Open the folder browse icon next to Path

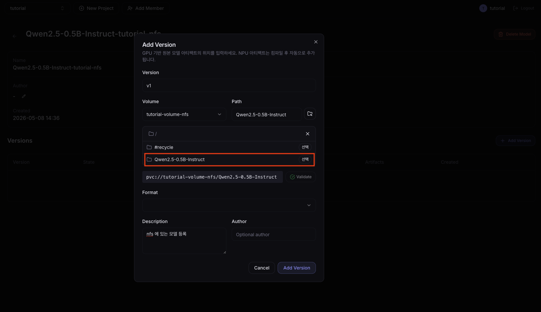(310, 114)
